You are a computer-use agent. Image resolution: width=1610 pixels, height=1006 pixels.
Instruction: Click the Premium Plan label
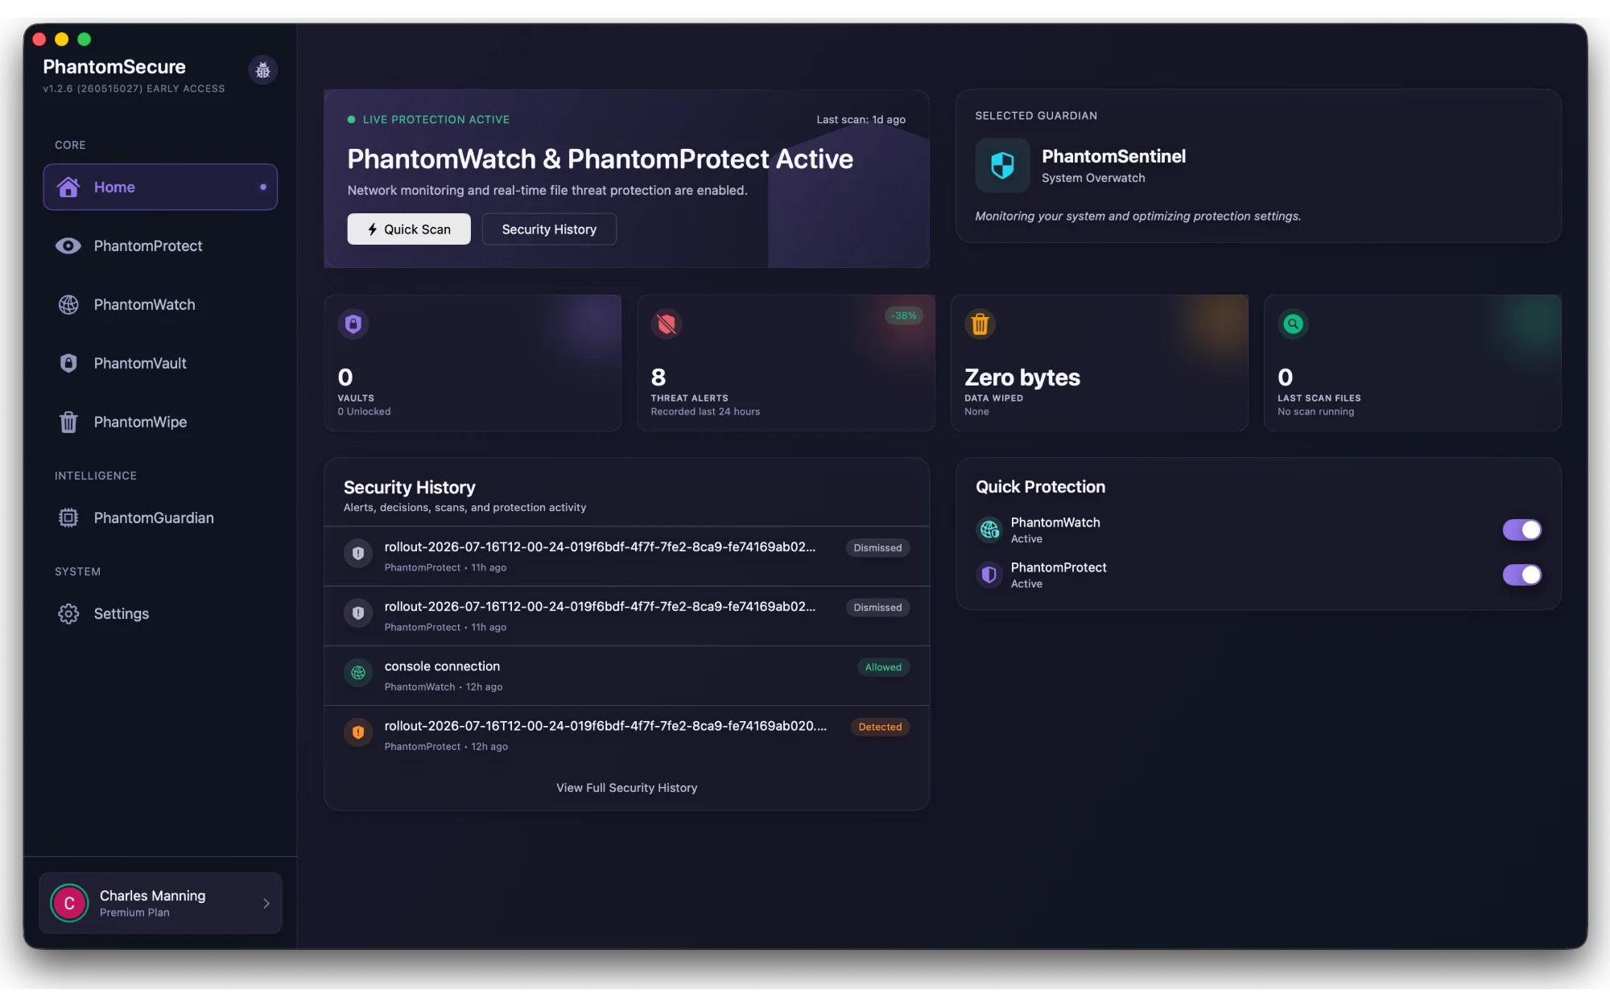134,913
